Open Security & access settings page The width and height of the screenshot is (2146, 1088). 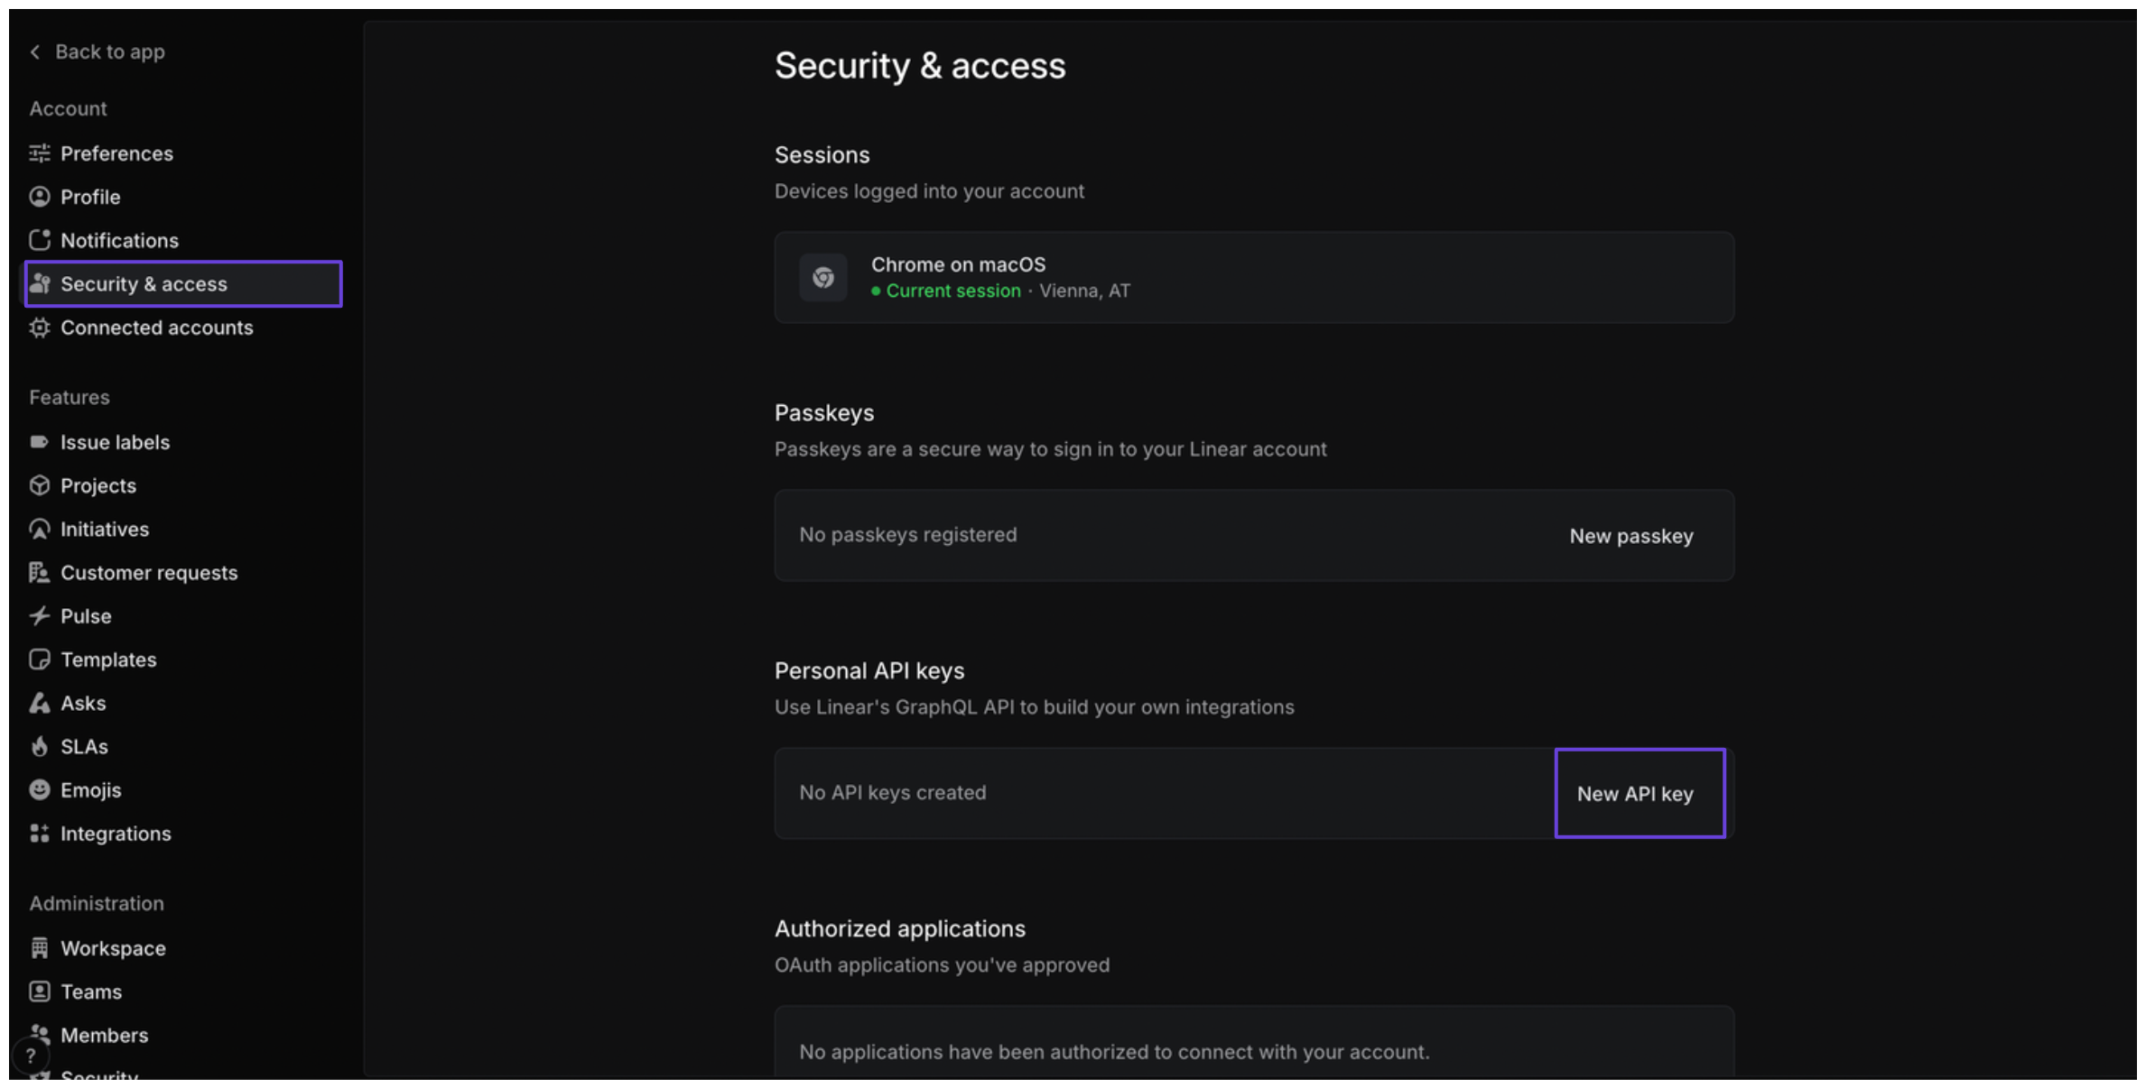point(144,284)
